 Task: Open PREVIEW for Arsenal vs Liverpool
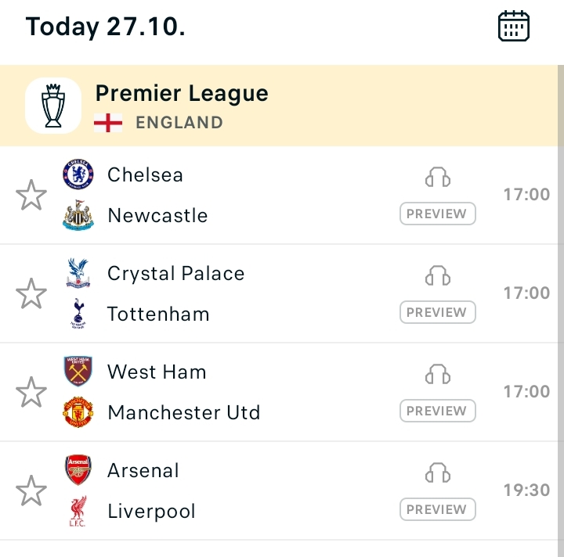pos(437,509)
